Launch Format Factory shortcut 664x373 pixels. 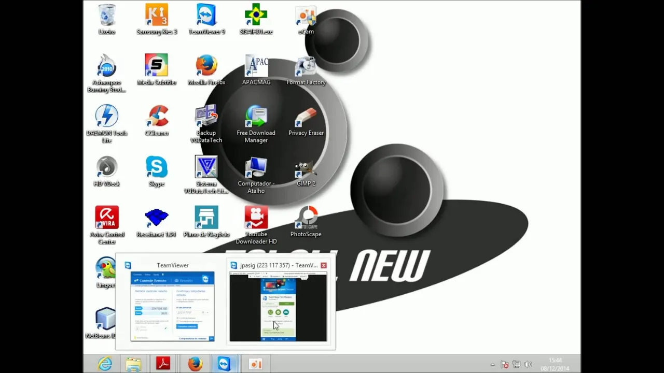(306, 70)
